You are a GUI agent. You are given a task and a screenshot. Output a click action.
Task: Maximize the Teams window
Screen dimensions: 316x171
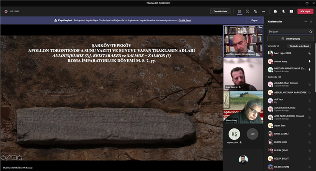307,3
